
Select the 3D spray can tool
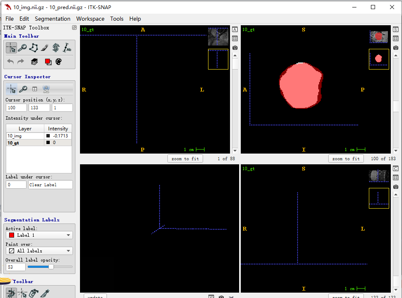point(34,293)
